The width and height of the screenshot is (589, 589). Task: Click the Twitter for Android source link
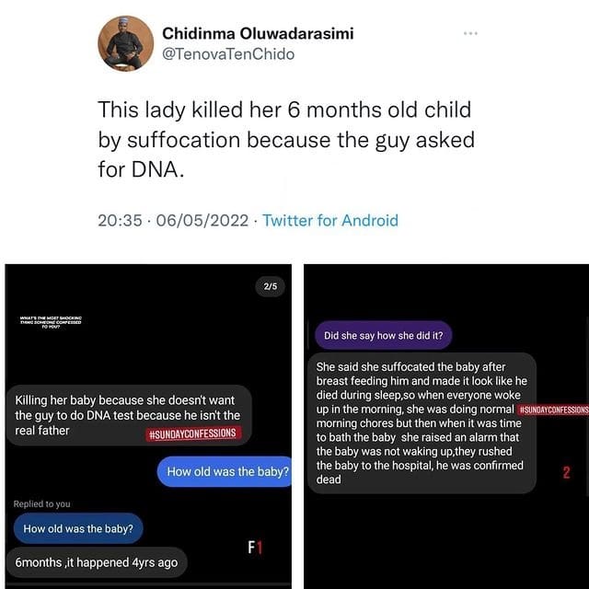coord(330,220)
